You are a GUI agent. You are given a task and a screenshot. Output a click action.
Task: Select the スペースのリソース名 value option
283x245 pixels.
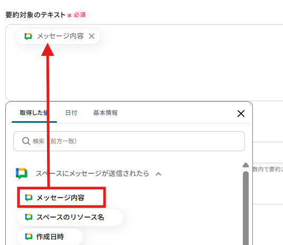(x=70, y=218)
